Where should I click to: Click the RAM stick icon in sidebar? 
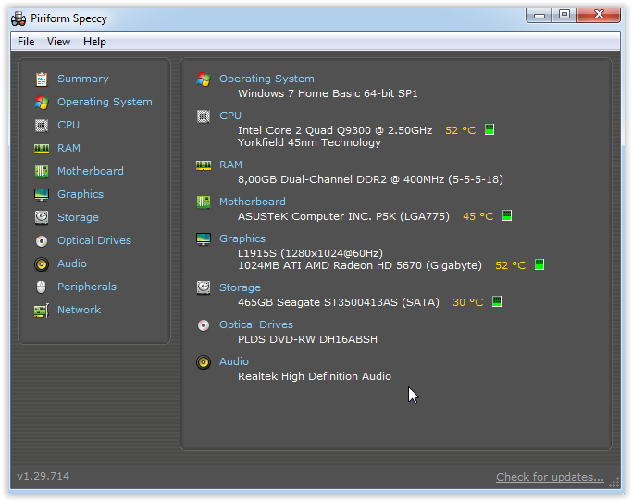pos(42,149)
